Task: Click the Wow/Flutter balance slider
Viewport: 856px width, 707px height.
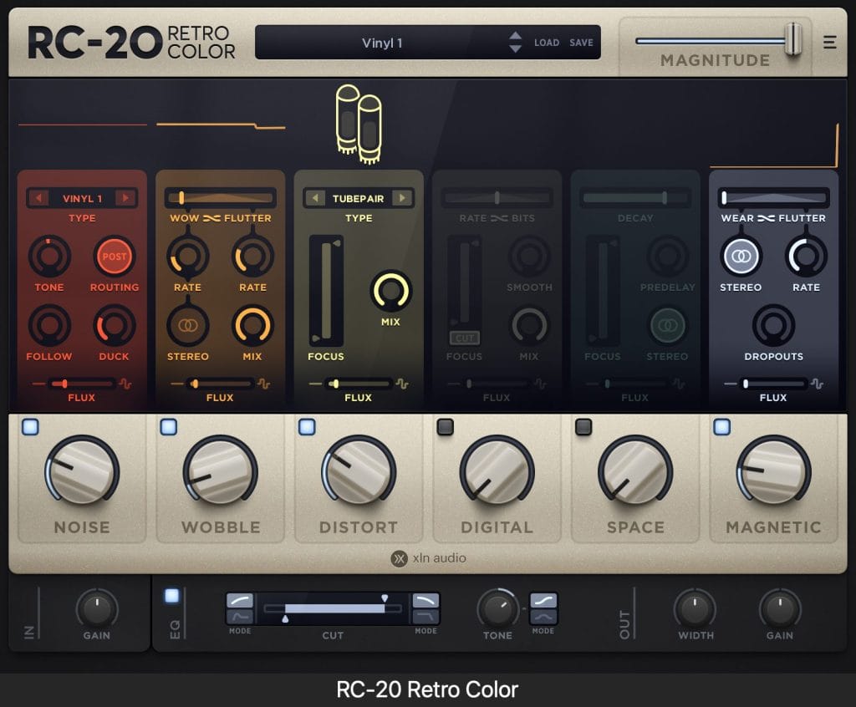Action: tap(220, 197)
